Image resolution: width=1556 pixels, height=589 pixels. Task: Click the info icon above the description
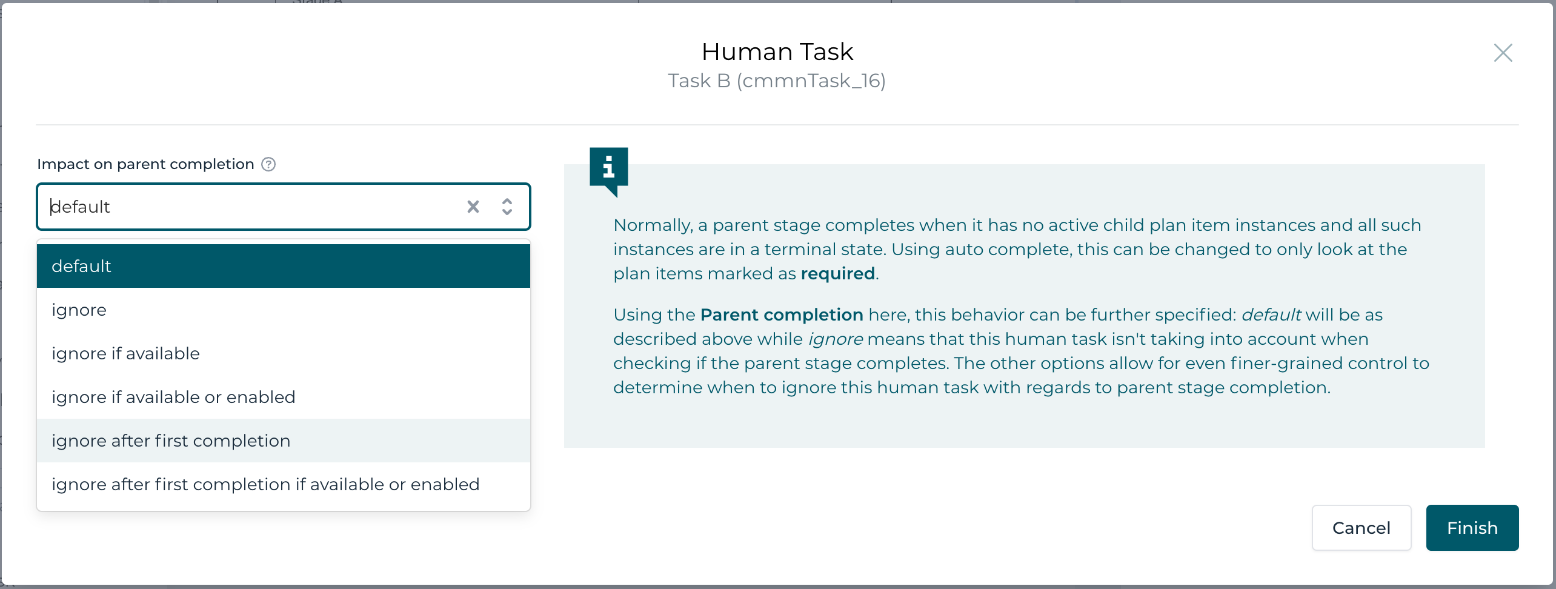(x=608, y=167)
